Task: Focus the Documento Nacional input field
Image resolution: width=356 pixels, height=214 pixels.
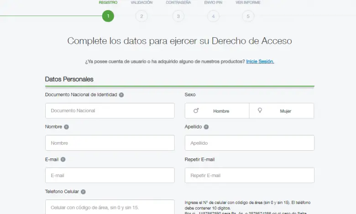Action: point(110,111)
